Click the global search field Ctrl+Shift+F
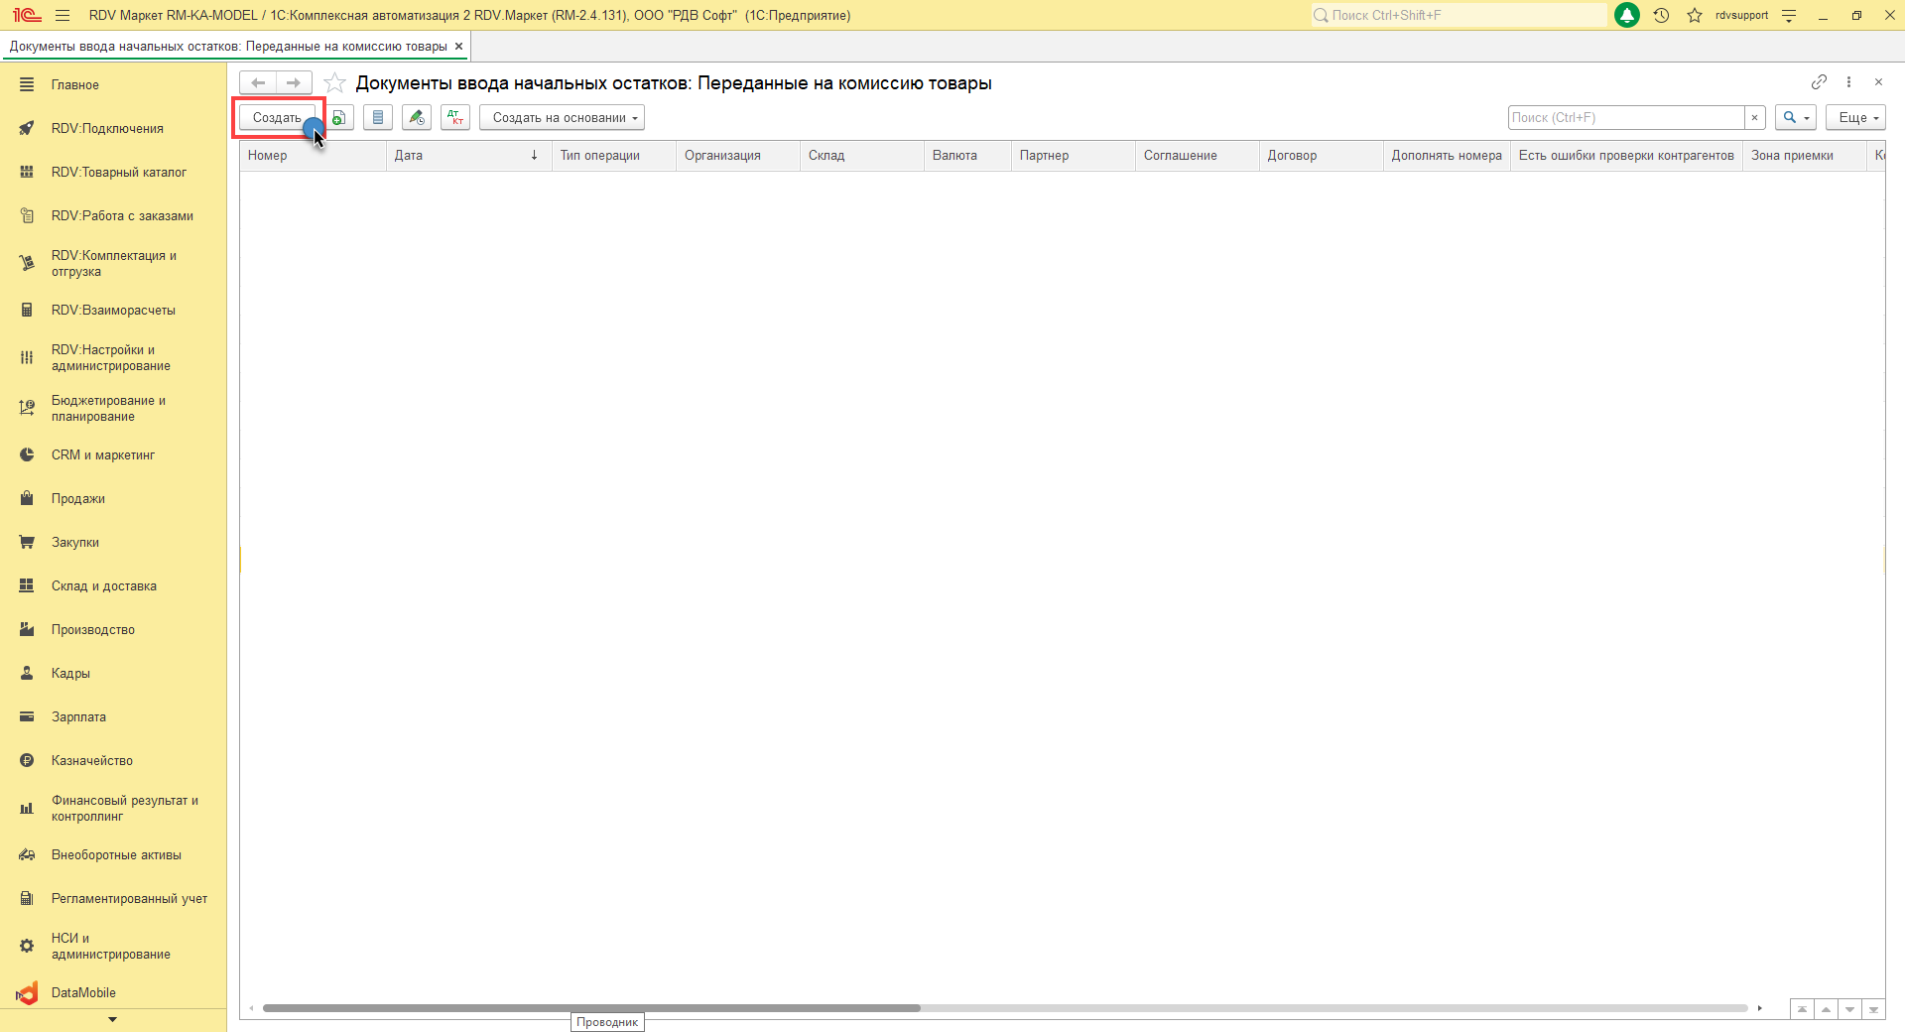1905x1032 pixels. (x=1459, y=15)
